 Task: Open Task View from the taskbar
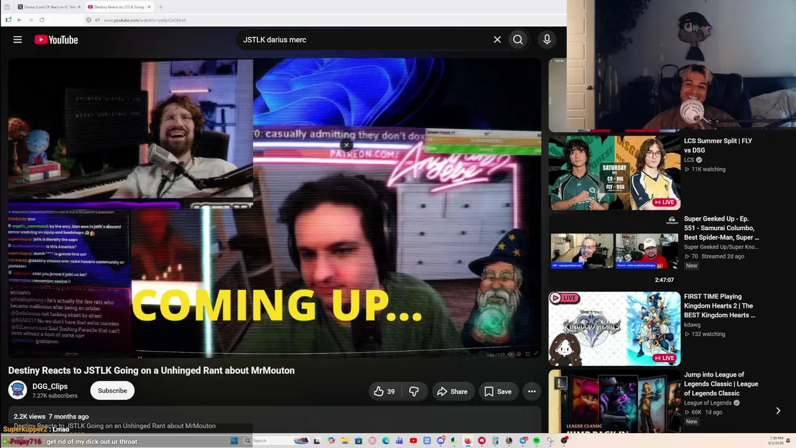pyautogui.click(x=317, y=441)
